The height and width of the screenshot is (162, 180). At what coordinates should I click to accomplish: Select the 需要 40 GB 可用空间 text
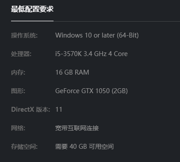[x=84, y=147]
